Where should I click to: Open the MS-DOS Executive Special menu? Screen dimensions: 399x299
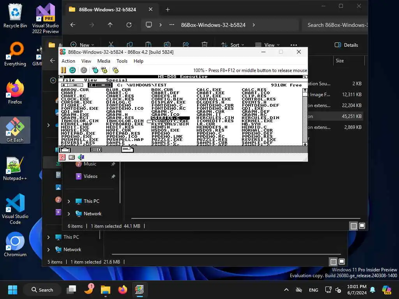point(117,80)
